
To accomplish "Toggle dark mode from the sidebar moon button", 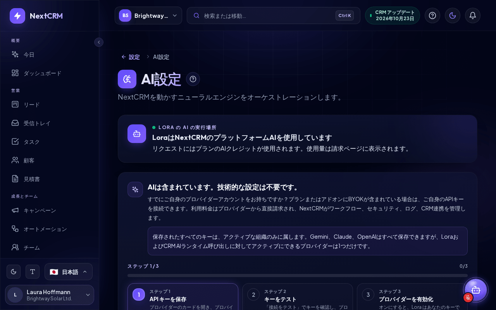I will tap(14, 272).
